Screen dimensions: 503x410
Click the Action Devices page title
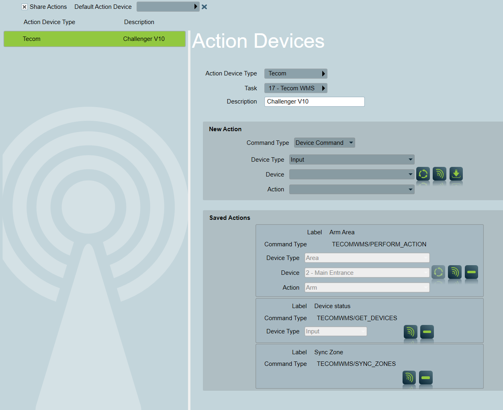pos(258,41)
